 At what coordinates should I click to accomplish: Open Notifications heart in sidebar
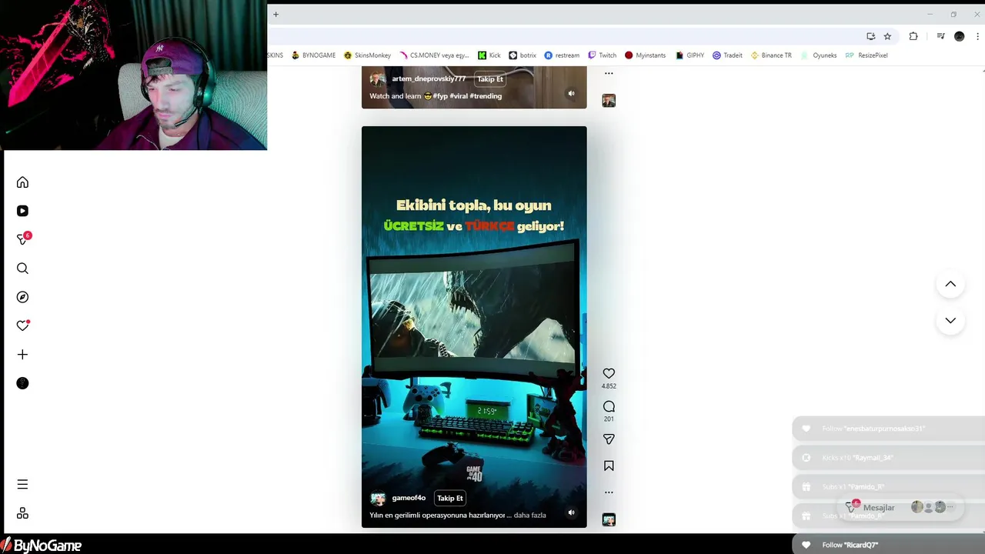(22, 325)
